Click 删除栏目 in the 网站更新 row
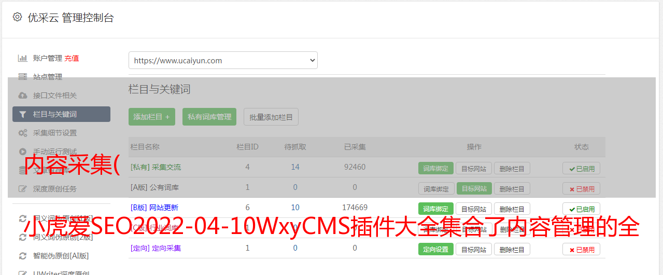This screenshot has width=663, height=275. coord(512,209)
